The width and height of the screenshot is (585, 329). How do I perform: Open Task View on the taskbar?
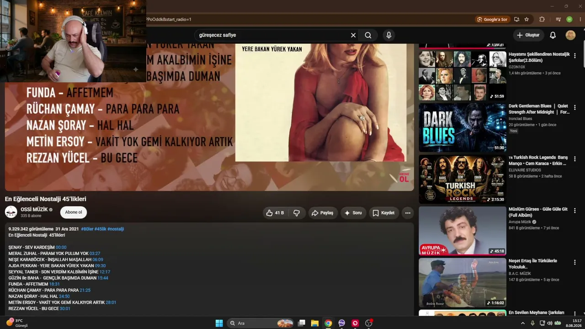(302, 323)
